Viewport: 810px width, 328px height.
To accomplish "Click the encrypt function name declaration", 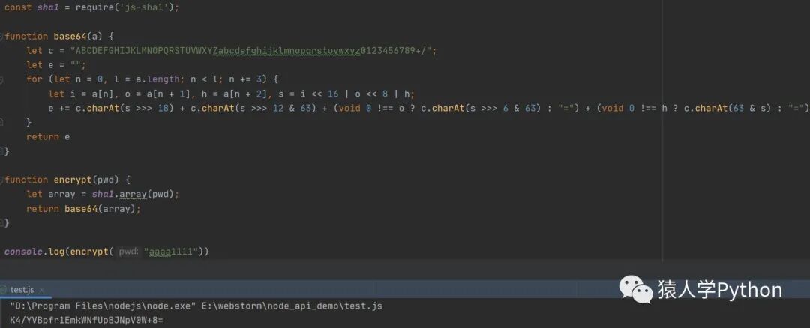I will (x=72, y=180).
